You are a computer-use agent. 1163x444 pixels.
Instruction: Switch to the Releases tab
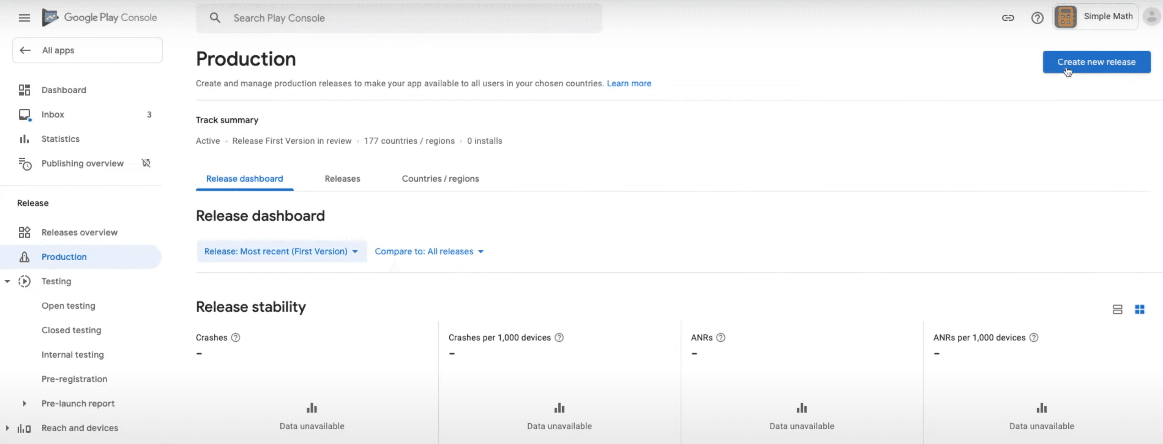click(x=342, y=178)
